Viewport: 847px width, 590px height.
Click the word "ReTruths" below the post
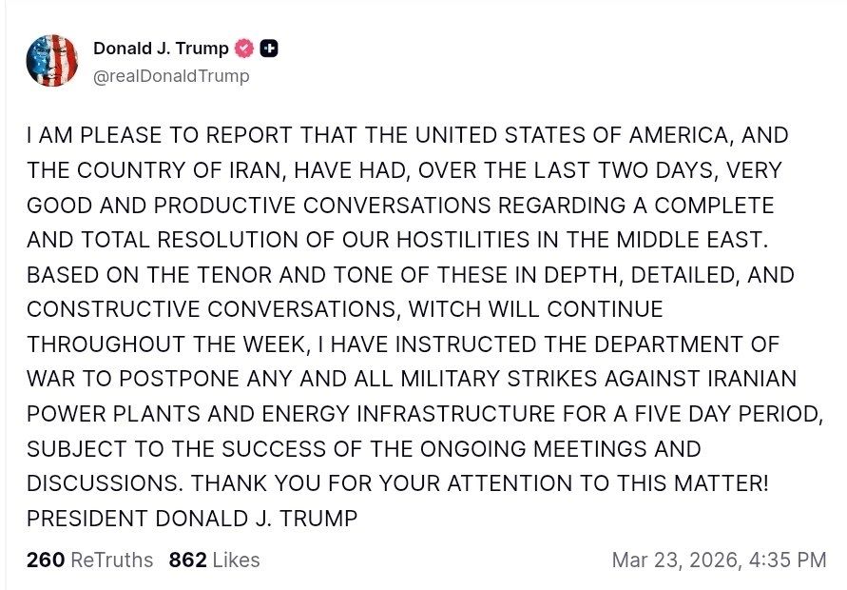click(x=112, y=560)
